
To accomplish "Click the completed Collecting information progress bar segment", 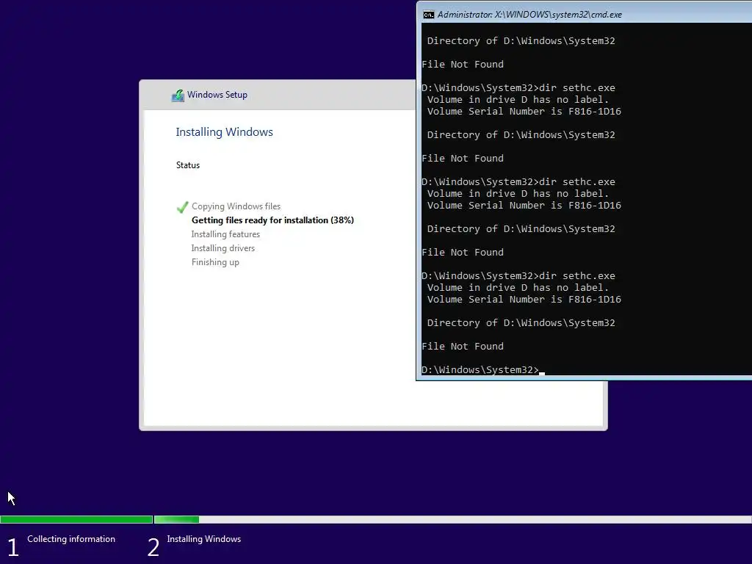I will [76, 519].
